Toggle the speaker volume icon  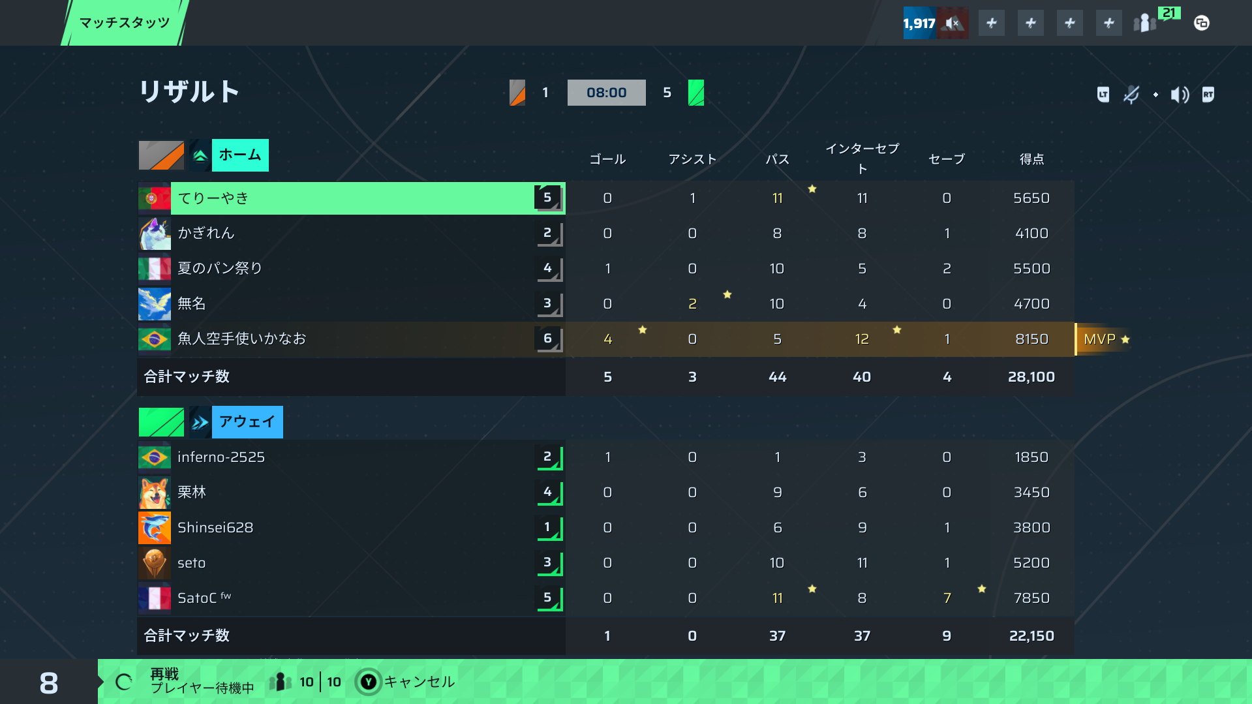1180,95
